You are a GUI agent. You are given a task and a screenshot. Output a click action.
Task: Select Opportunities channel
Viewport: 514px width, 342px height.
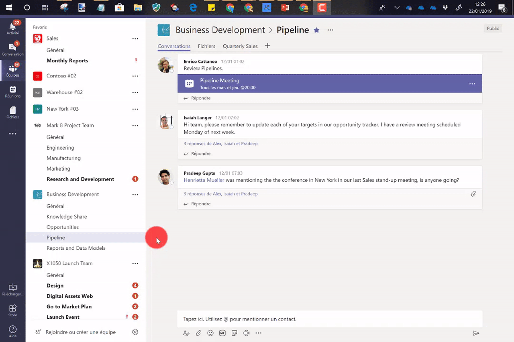tap(63, 227)
